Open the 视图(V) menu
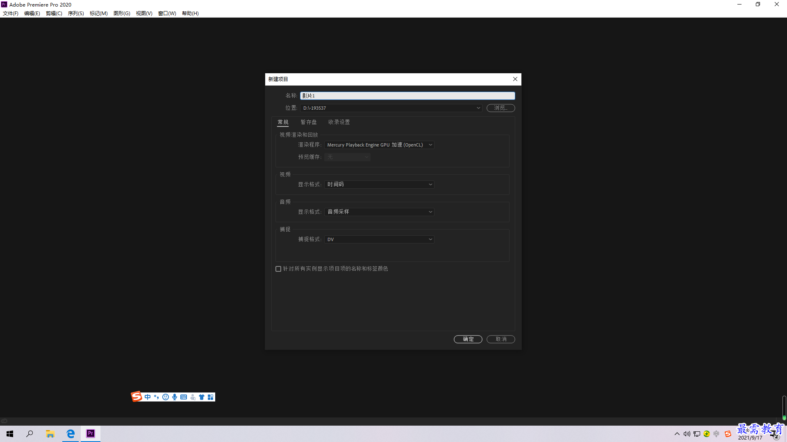 [144, 14]
